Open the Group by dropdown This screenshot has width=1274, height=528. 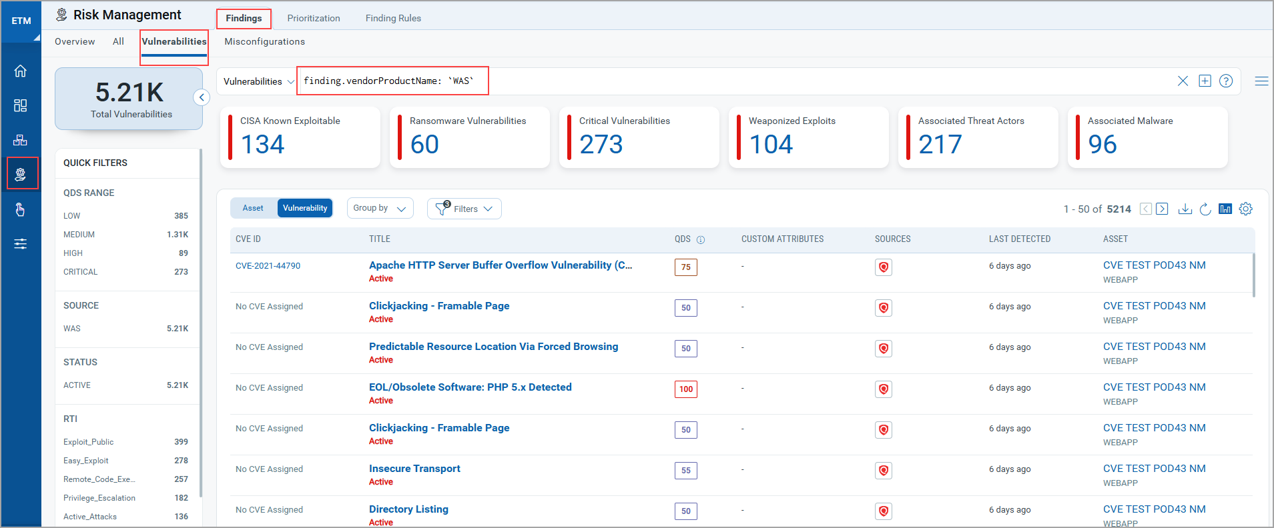pyautogui.click(x=380, y=208)
